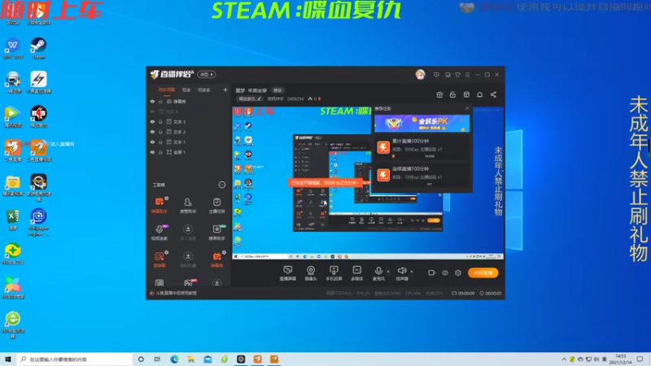
Task: Expand speaker options arrow
Action: [x=412, y=272]
